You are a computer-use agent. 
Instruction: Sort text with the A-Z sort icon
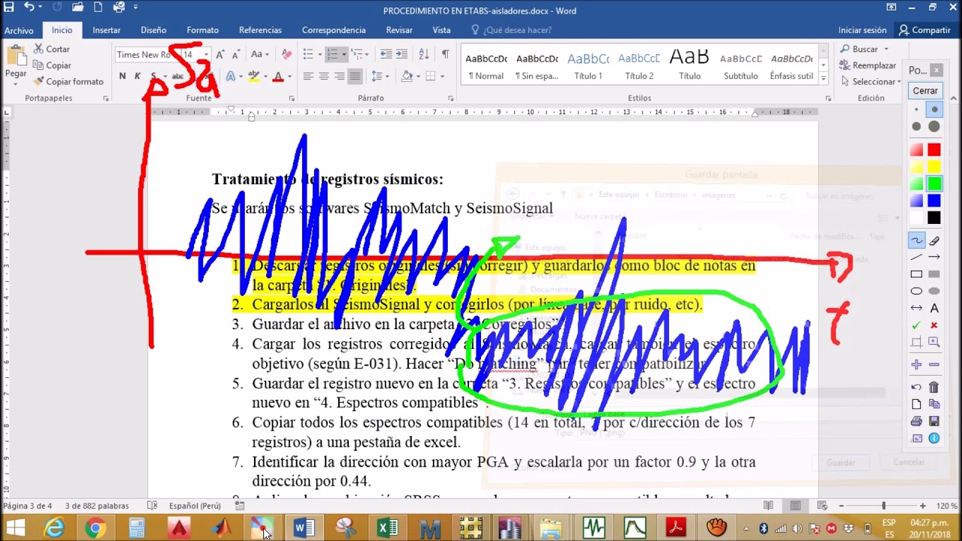(x=424, y=54)
